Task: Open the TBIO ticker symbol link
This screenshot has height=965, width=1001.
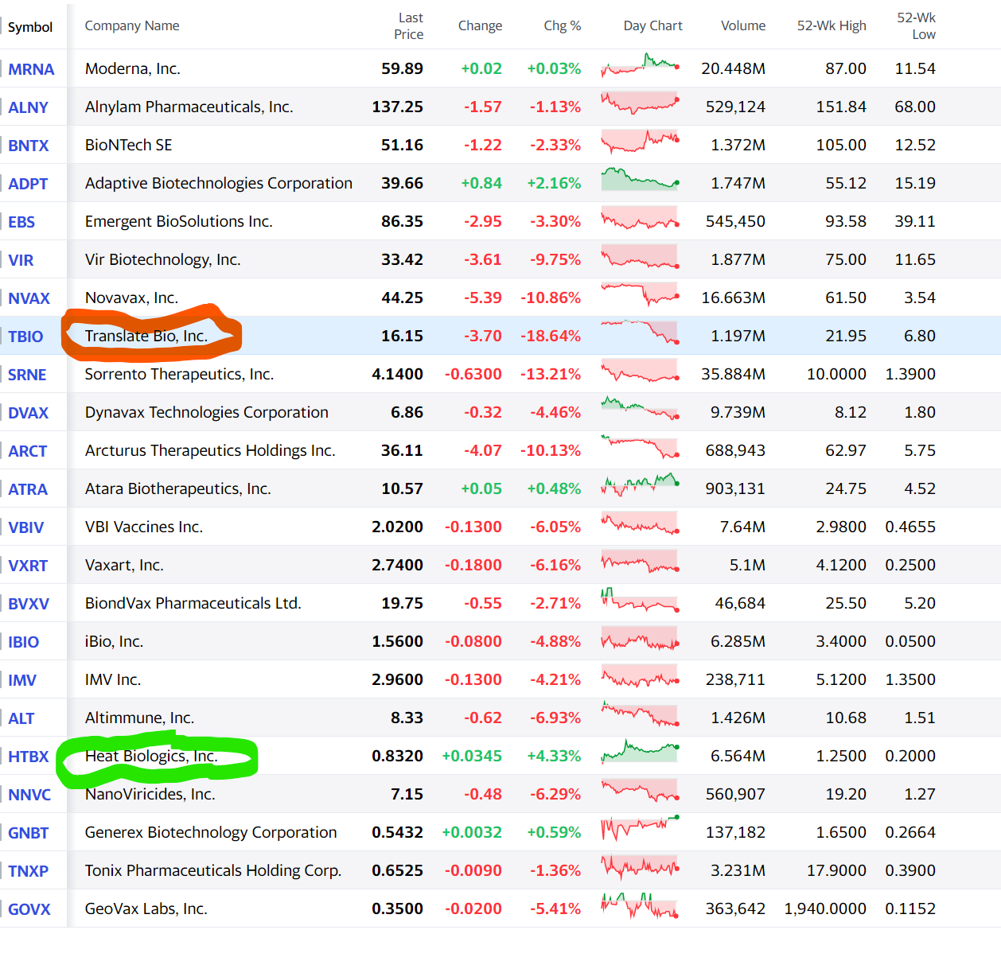Action: coord(25,337)
